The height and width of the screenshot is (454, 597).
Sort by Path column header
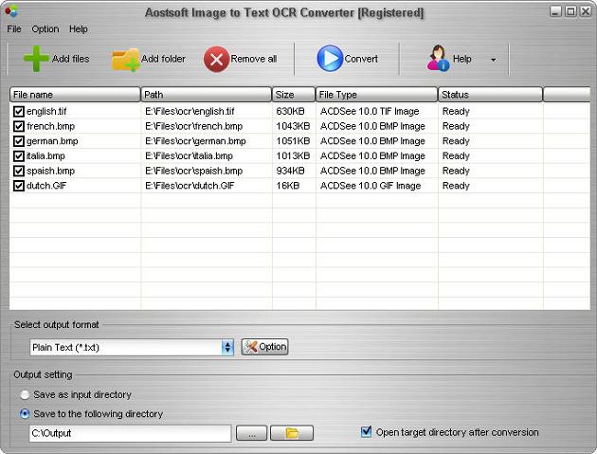(x=207, y=95)
